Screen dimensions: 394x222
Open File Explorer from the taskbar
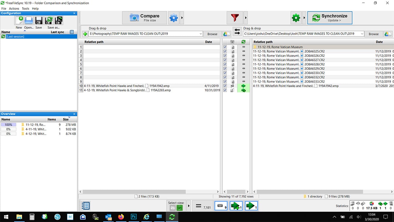[x=19, y=217]
